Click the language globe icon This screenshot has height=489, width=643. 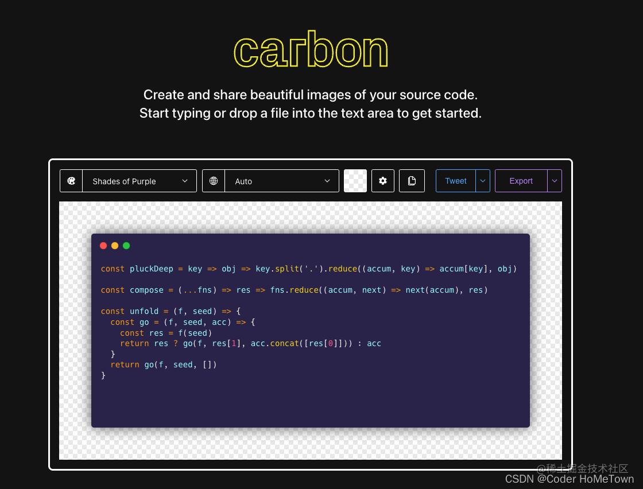[x=214, y=181]
